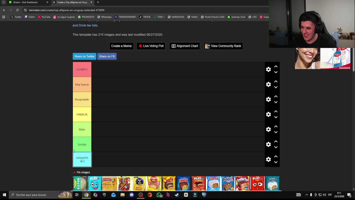The height and width of the screenshot is (200, 355).
Task: Open settings gear for OLIMPO tier
Action: pyautogui.click(x=268, y=69)
